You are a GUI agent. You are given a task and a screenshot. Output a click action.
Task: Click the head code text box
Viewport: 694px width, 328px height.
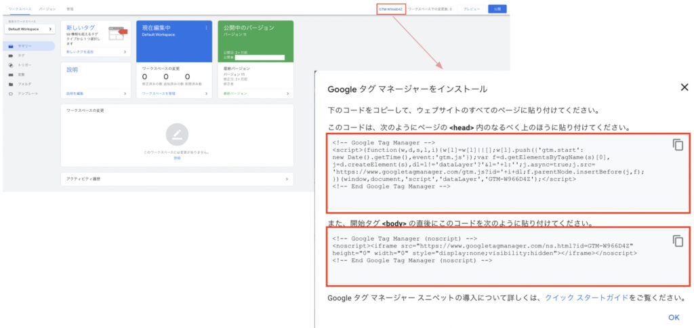point(508,172)
